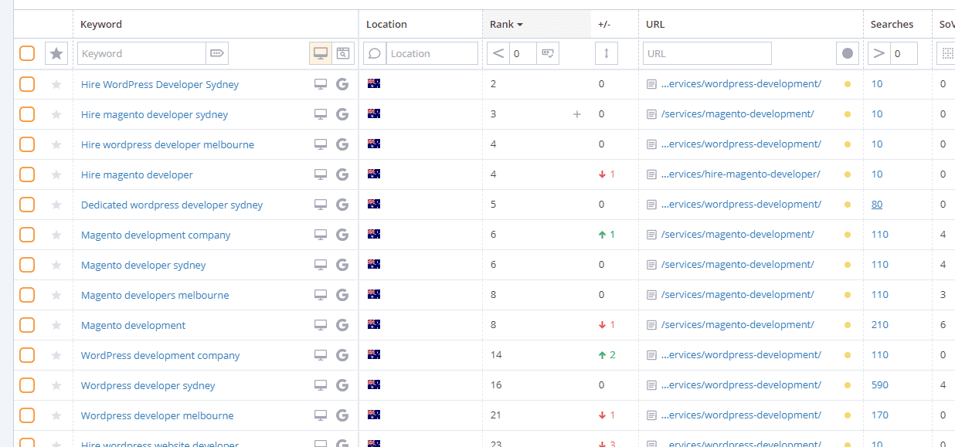
Task: Toggle the desktop device filter
Action: (321, 53)
